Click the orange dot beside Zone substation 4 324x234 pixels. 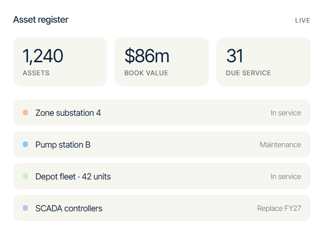coord(26,112)
